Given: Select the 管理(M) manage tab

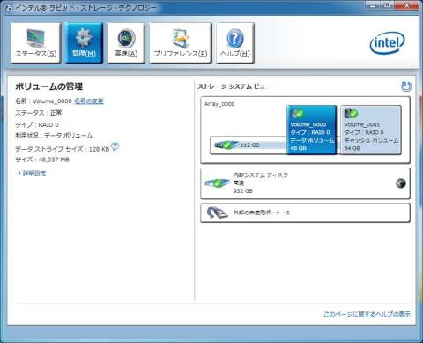Looking at the screenshot, I should (x=84, y=43).
